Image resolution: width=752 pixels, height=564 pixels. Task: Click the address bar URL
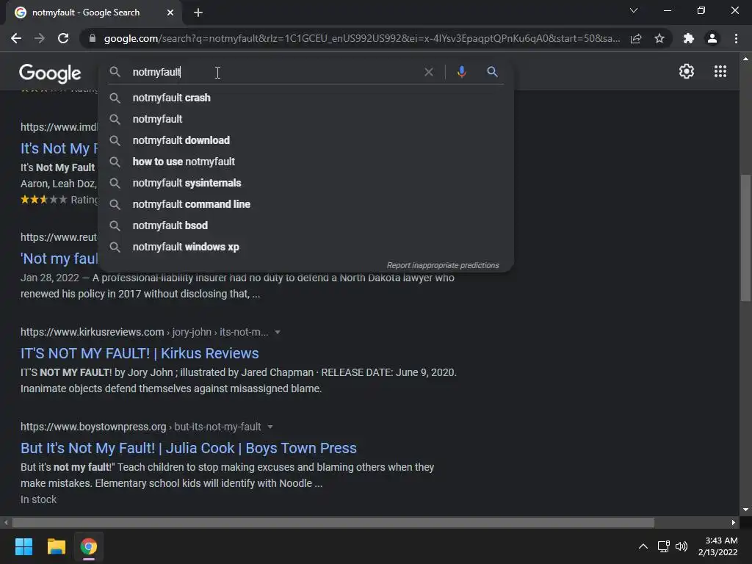coord(361,38)
